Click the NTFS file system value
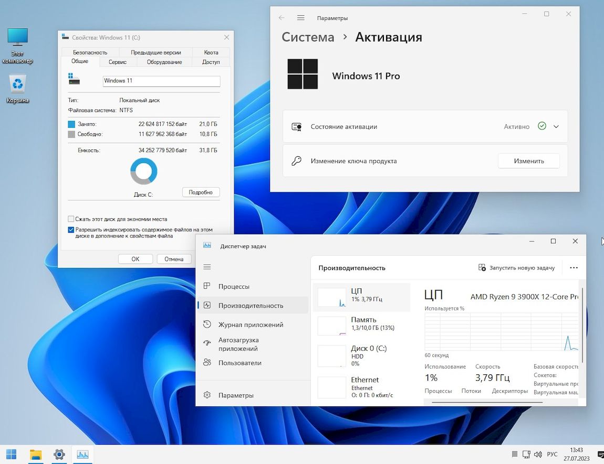Screen dimensions: 604x464 point(126,110)
